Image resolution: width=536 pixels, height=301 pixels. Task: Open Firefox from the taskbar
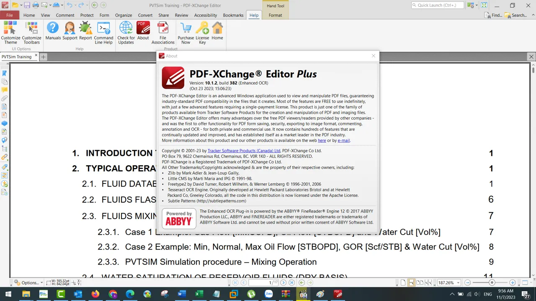coord(95,294)
